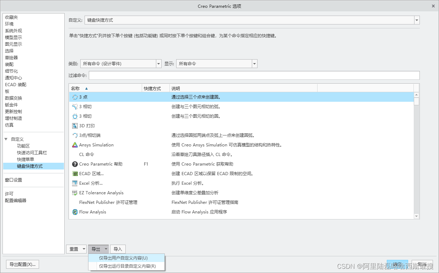
Task: Click the 导出配置(X)... button
Action: [x=23, y=264]
